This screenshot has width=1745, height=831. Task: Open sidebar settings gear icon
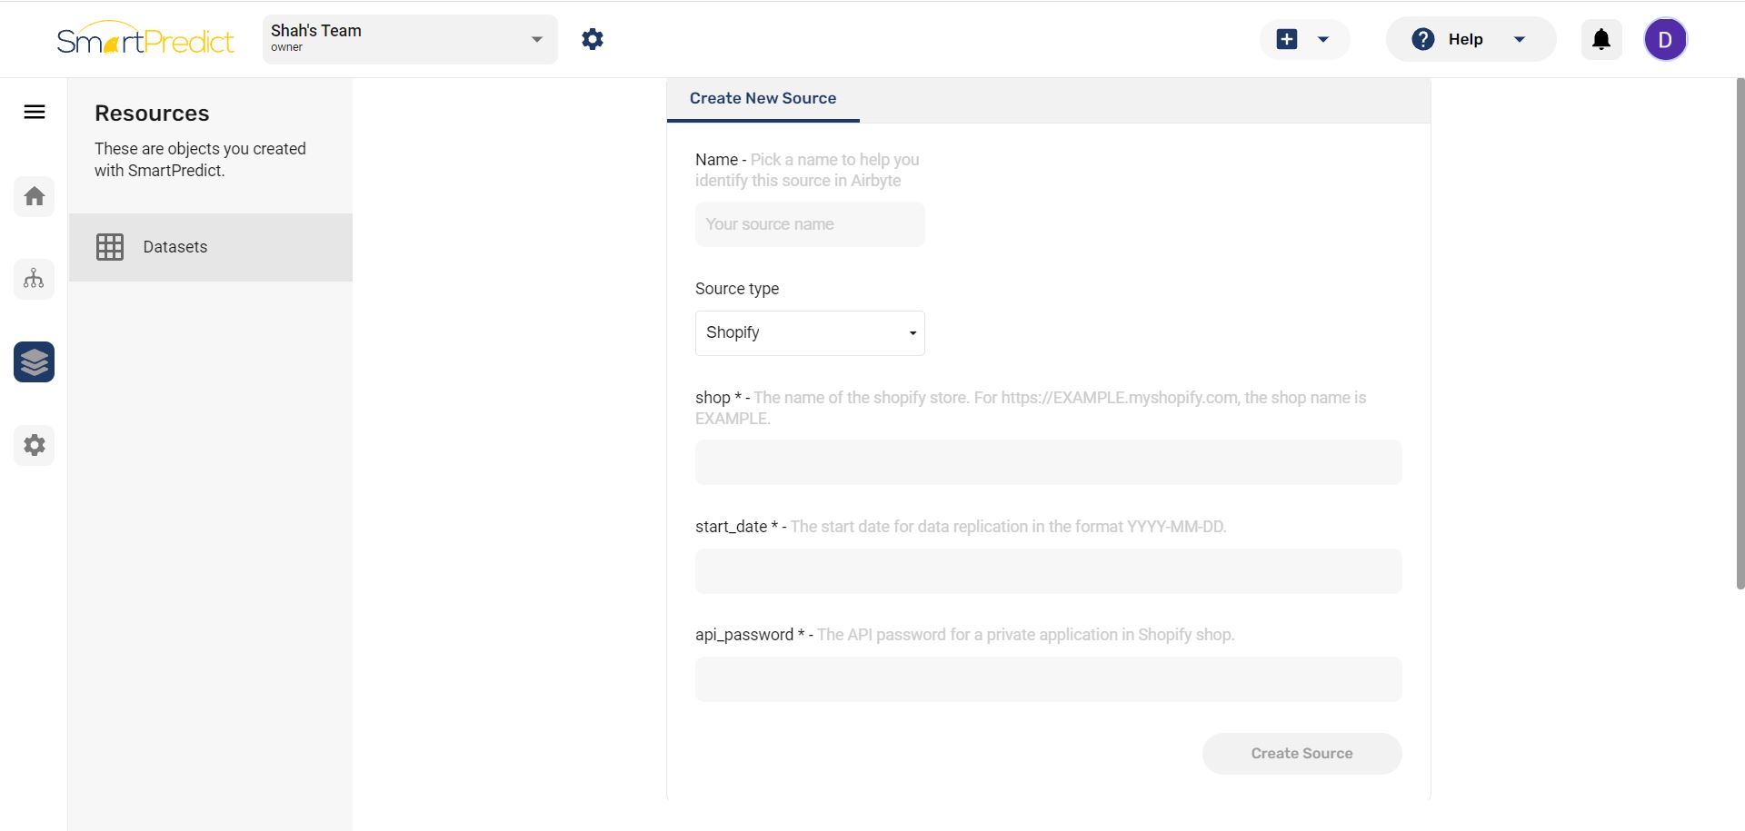[x=35, y=445]
